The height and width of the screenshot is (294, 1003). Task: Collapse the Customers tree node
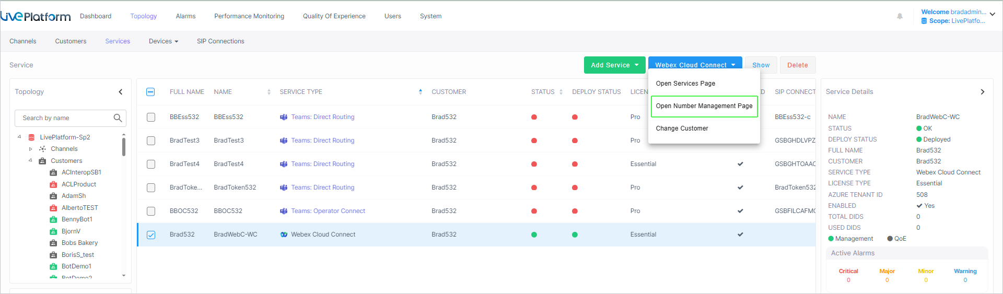[x=30, y=160]
